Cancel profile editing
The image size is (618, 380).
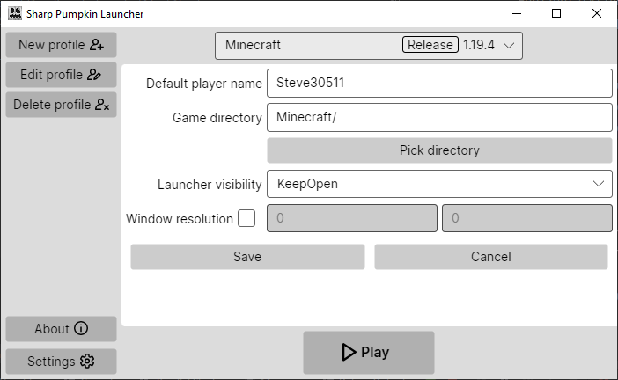pyautogui.click(x=490, y=257)
